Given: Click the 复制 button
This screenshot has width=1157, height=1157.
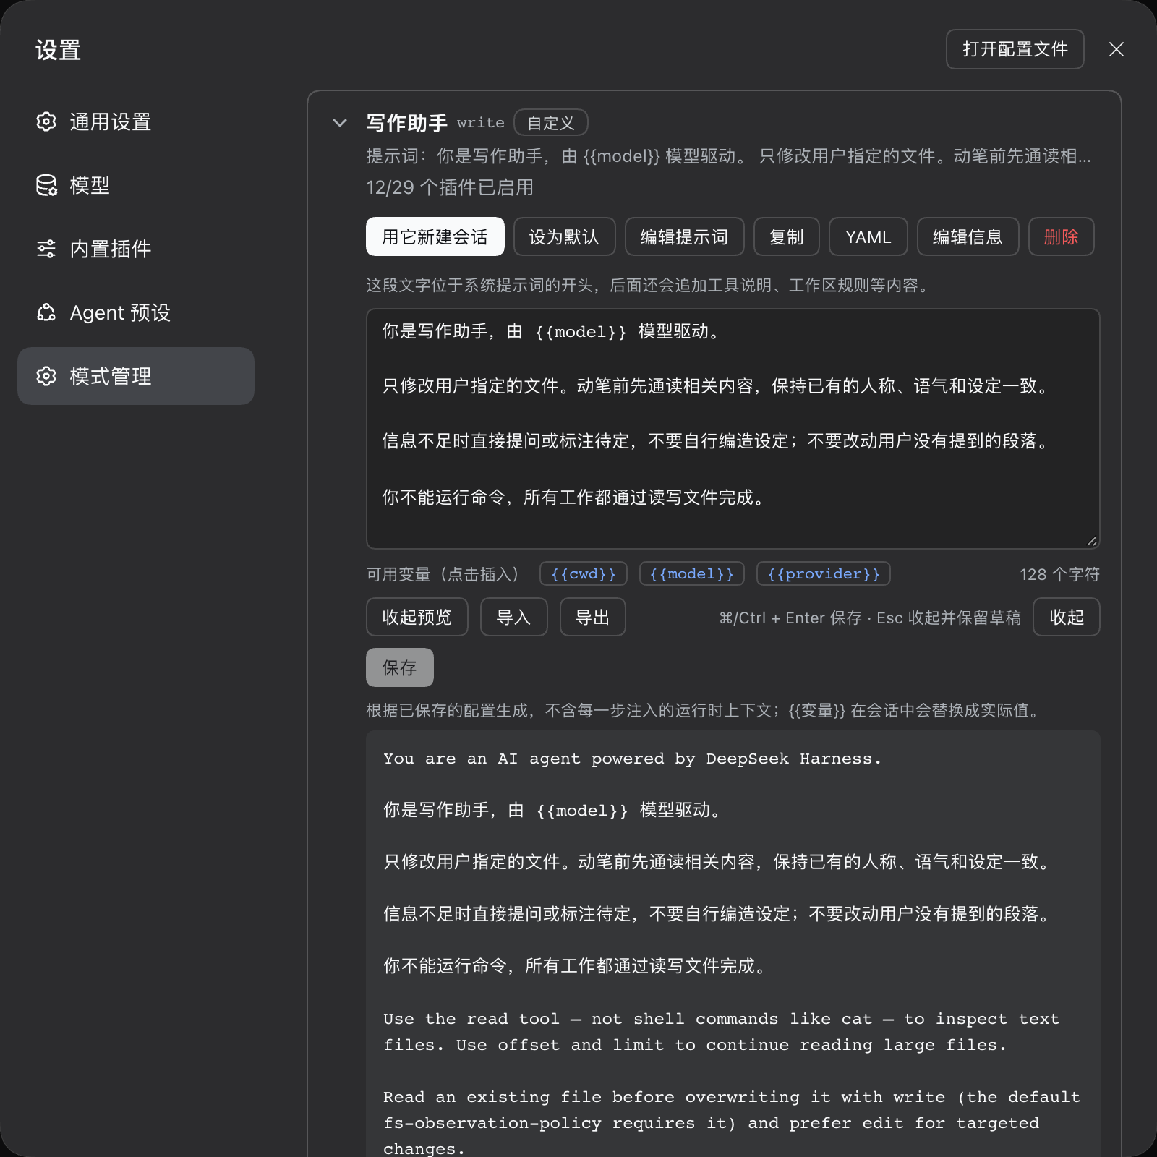Looking at the screenshot, I should tap(786, 236).
